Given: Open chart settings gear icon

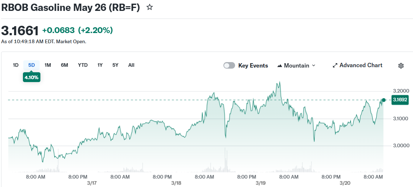Looking at the screenshot, I should click(x=401, y=66).
